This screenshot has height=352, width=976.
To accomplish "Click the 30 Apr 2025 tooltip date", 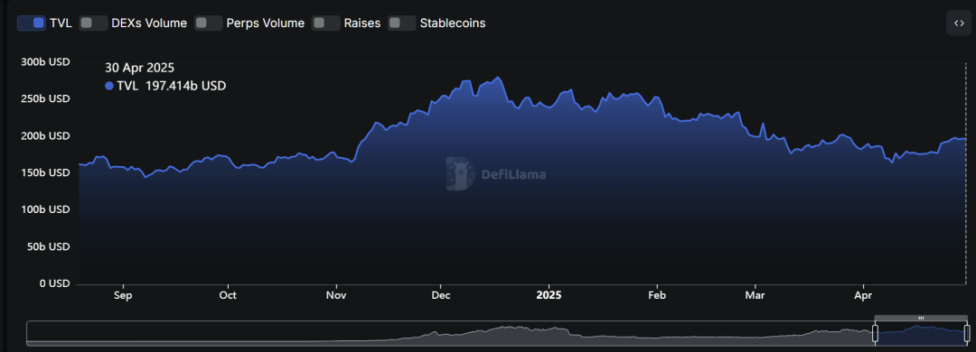I will tap(139, 69).
